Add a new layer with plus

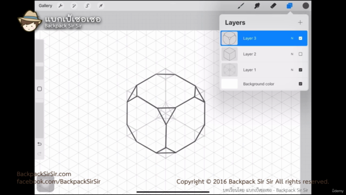(300, 22)
